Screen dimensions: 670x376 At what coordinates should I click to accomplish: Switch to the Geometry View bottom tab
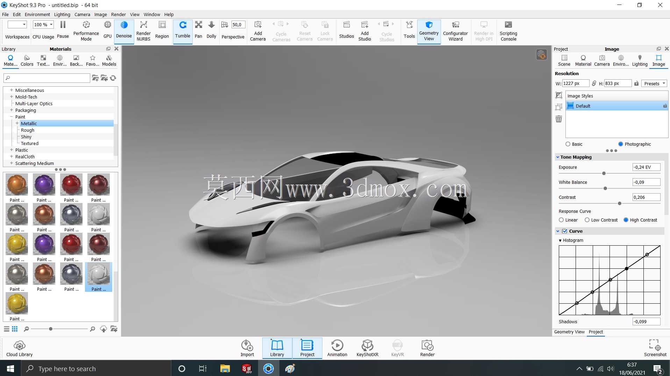(569, 332)
